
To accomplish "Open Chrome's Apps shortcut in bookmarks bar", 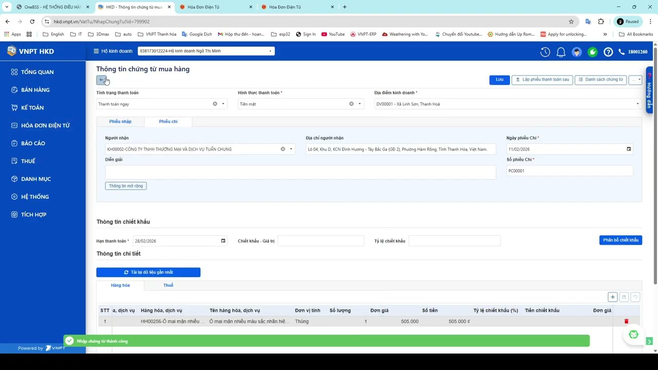I will pyautogui.click(x=13, y=34).
